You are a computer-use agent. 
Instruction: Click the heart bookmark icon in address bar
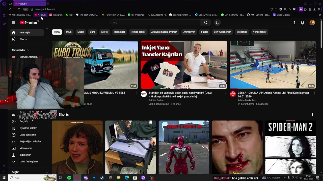click(x=294, y=9)
